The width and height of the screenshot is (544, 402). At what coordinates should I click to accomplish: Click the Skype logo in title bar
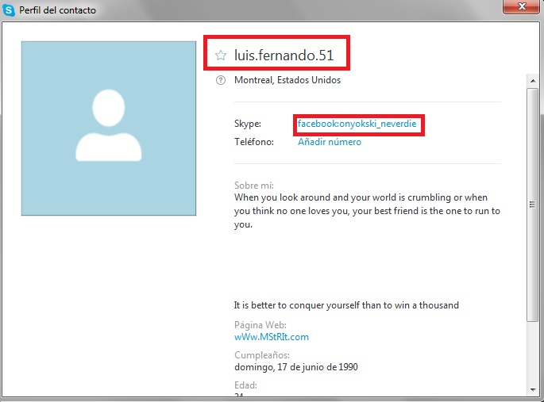[8, 10]
